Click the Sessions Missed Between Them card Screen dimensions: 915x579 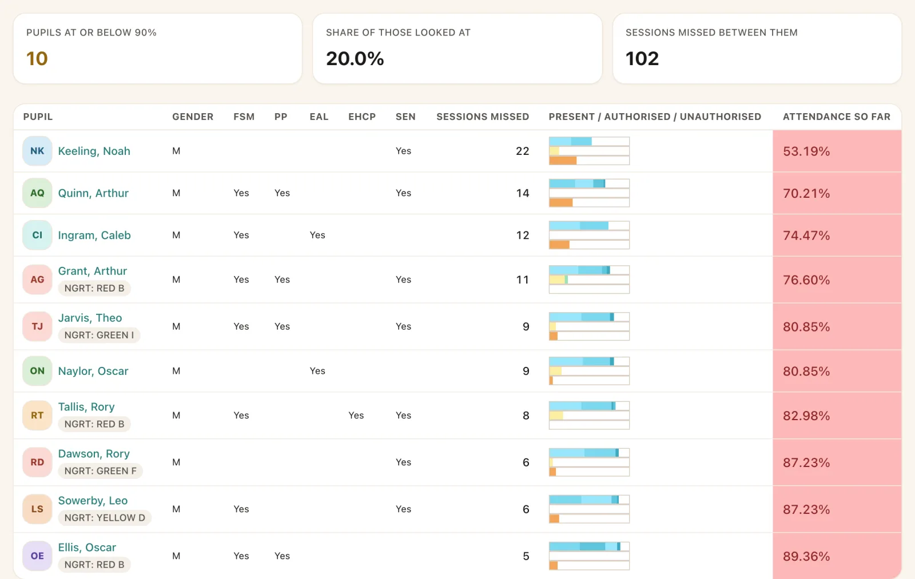tap(757, 49)
